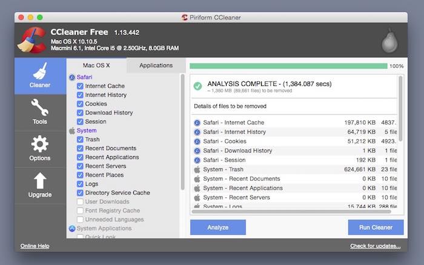
Task: Open the Options gear section
Action: (40, 149)
